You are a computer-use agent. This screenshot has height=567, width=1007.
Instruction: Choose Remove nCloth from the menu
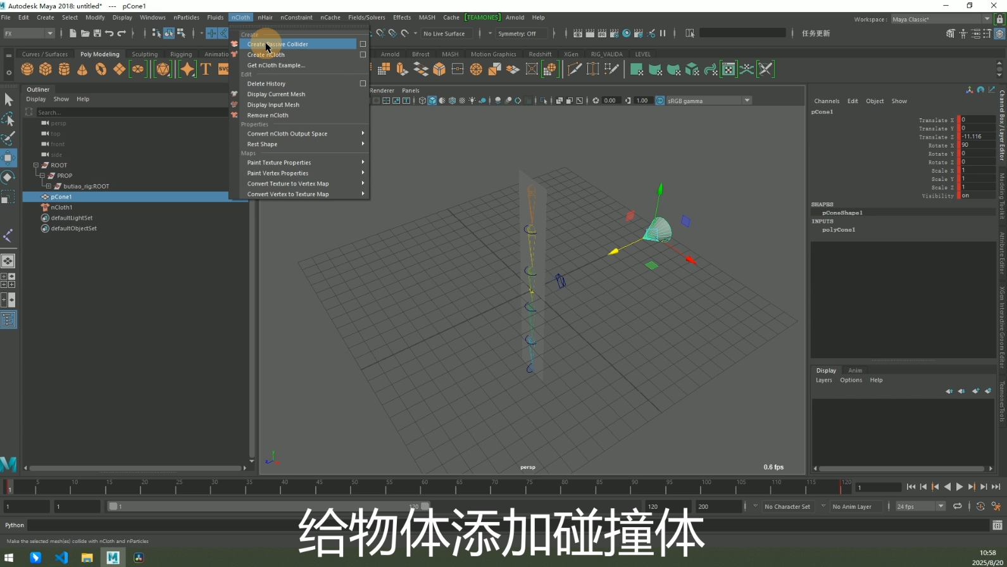pyautogui.click(x=267, y=115)
